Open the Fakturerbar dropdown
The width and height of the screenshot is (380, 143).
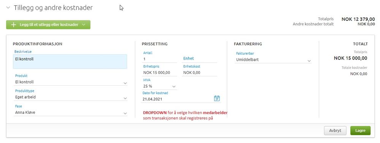coord(273,60)
